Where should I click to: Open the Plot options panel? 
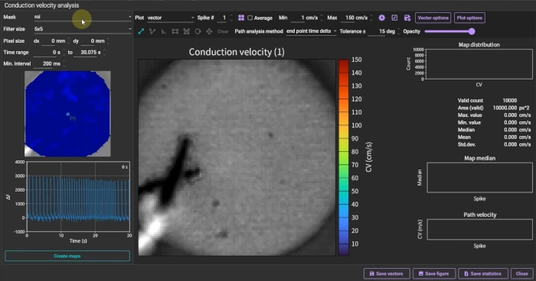click(x=469, y=18)
